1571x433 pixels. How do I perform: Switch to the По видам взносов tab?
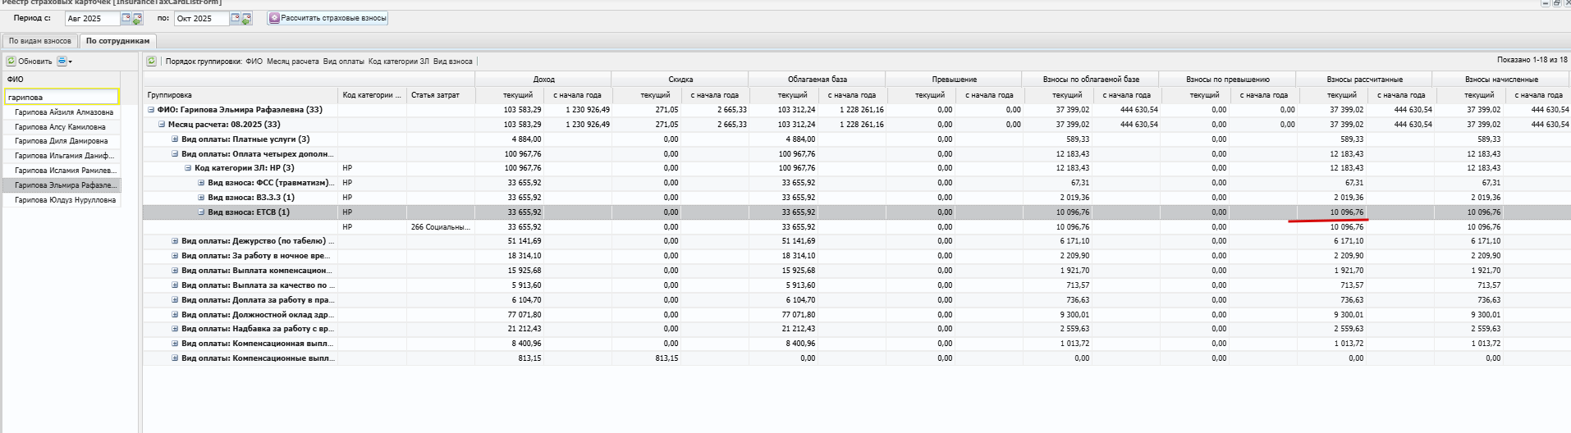pyautogui.click(x=39, y=41)
